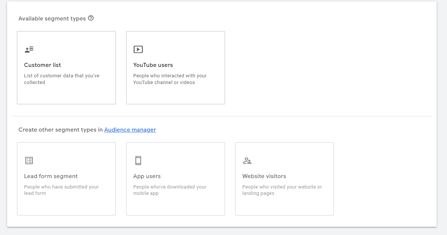Click the Lead form segment list icon
Viewport: 447px width, 235px height.
29,161
